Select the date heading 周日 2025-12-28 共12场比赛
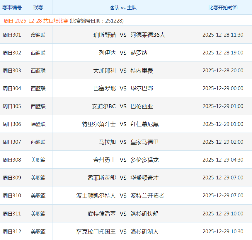Image resolution: width=252 pixels, height=240 pixels. click(x=36, y=21)
